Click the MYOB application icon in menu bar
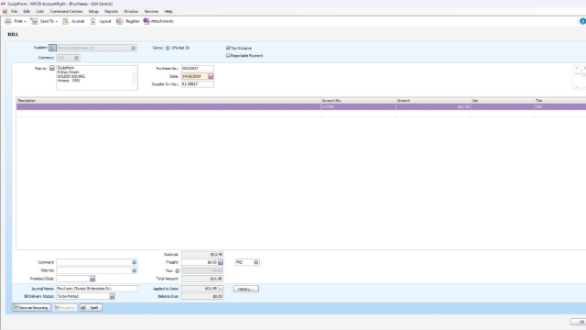This screenshot has height=330, width=586. (x=5, y=12)
